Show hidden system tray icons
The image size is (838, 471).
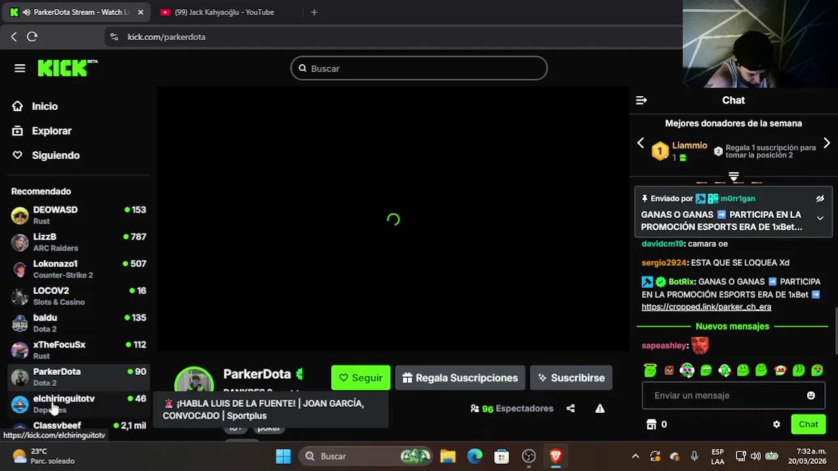point(635,456)
